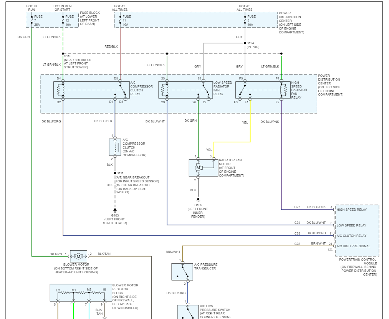Select 'RADIATOR FAN MOTOR' description text

[x=231, y=168]
